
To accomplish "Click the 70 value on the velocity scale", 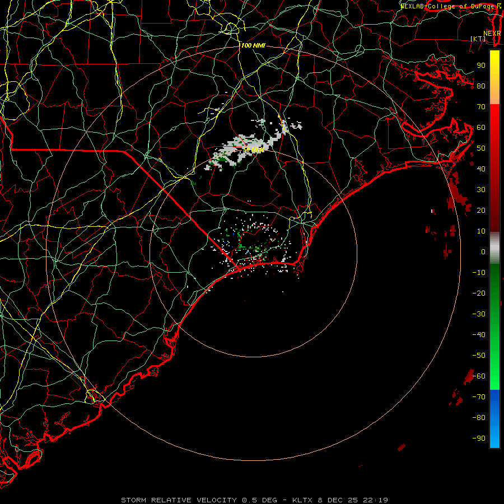I will coord(481,107).
